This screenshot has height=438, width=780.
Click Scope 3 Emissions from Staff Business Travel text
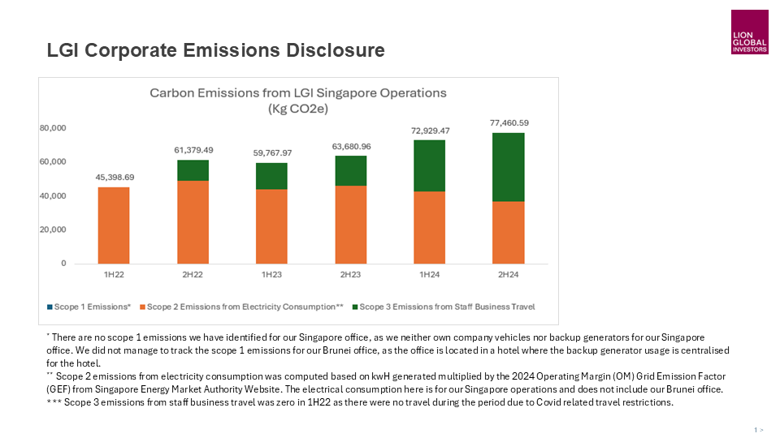[447, 307]
